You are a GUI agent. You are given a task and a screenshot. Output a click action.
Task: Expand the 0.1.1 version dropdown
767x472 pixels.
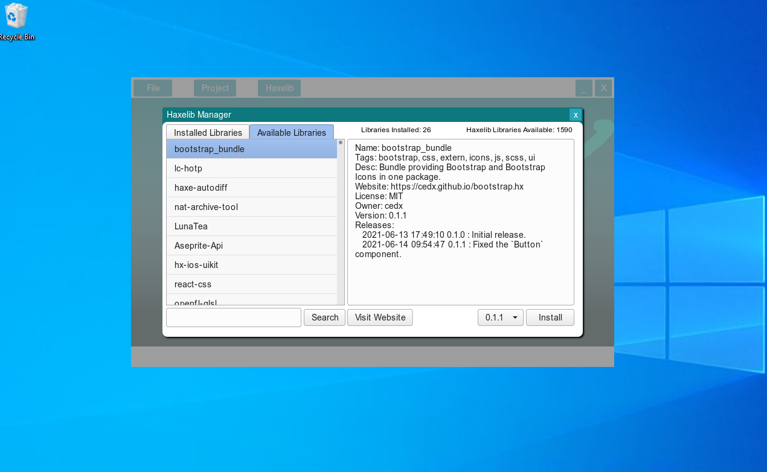pos(500,317)
